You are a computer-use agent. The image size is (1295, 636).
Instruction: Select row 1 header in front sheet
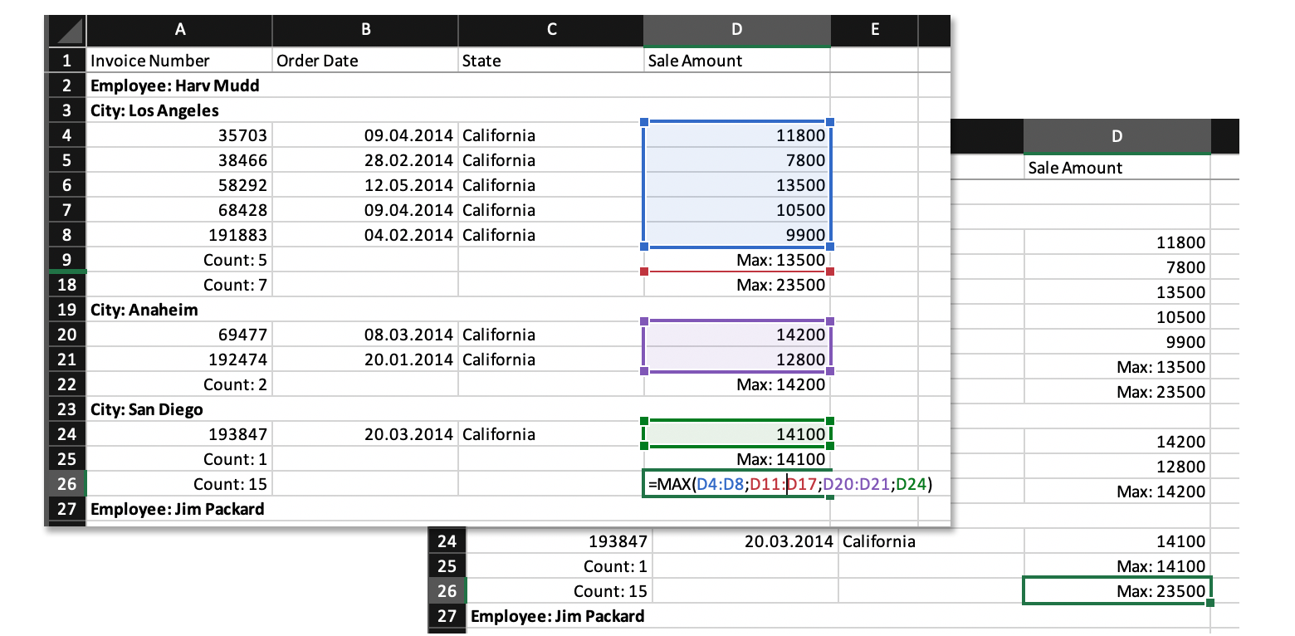point(67,61)
